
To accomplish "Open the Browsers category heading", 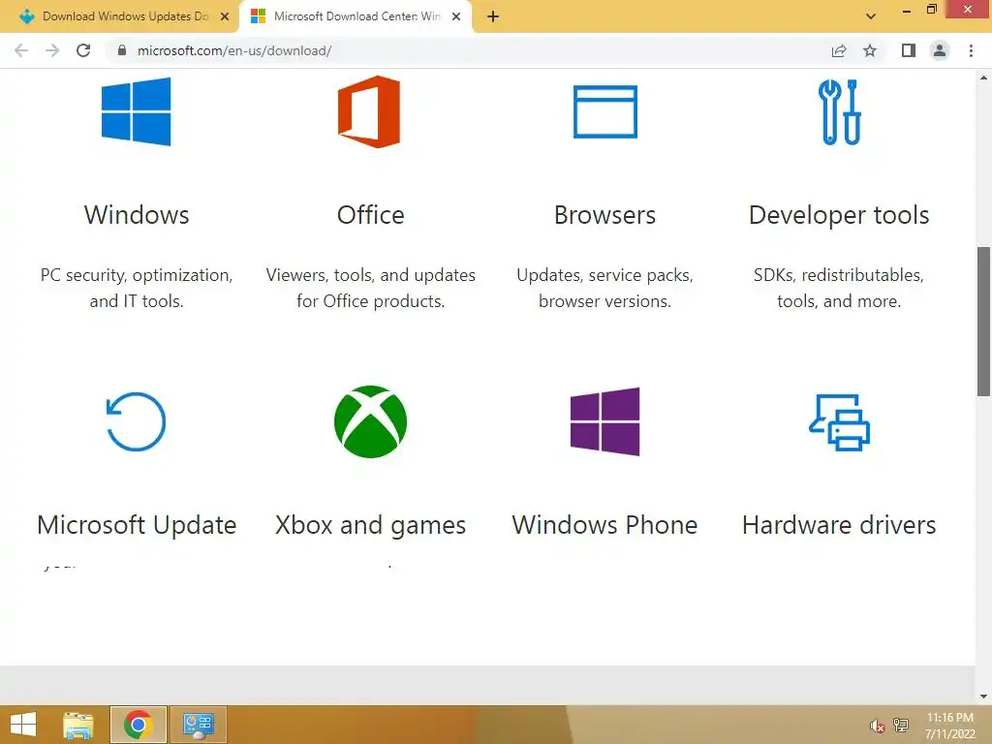I will 604,215.
